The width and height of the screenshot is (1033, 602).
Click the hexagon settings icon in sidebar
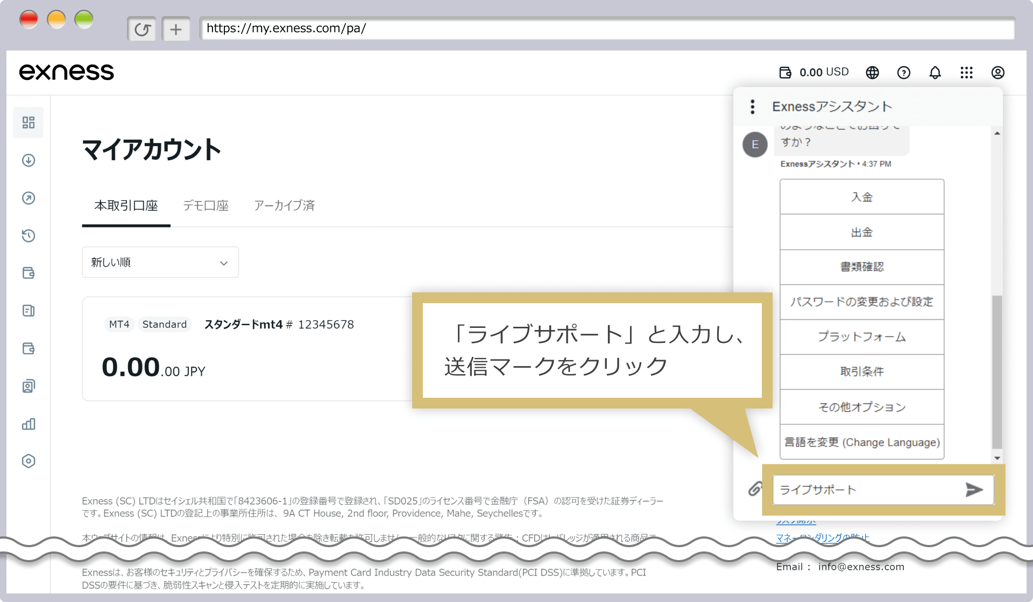pos(29,461)
